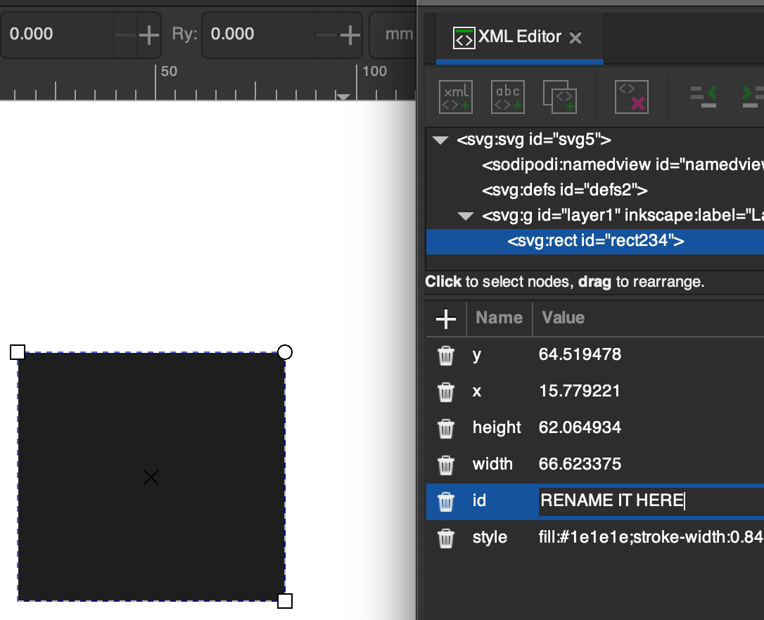Click the width attribute name
Viewport: 764px width, 620px height.
tap(492, 464)
